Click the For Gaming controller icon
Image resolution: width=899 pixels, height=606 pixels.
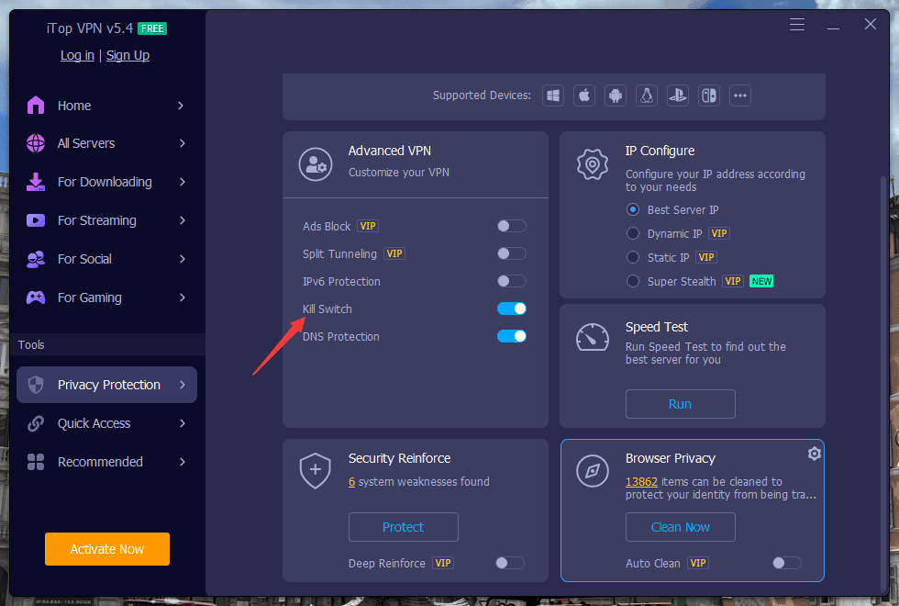(x=36, y=297)
